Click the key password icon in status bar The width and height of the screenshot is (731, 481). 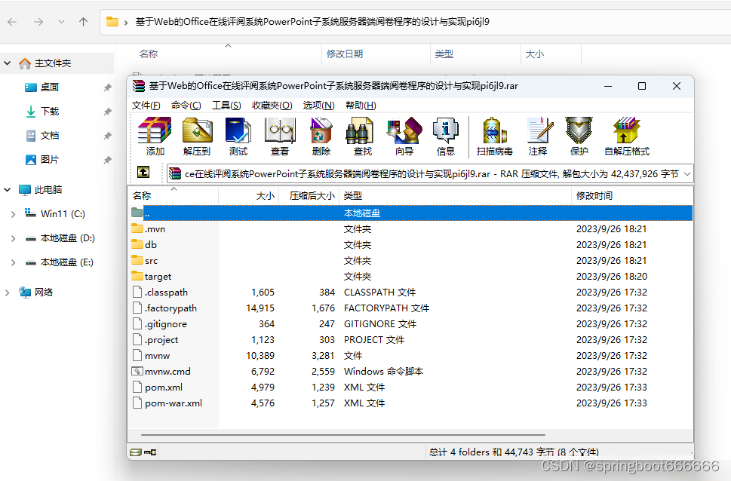[x=150, y=452]
